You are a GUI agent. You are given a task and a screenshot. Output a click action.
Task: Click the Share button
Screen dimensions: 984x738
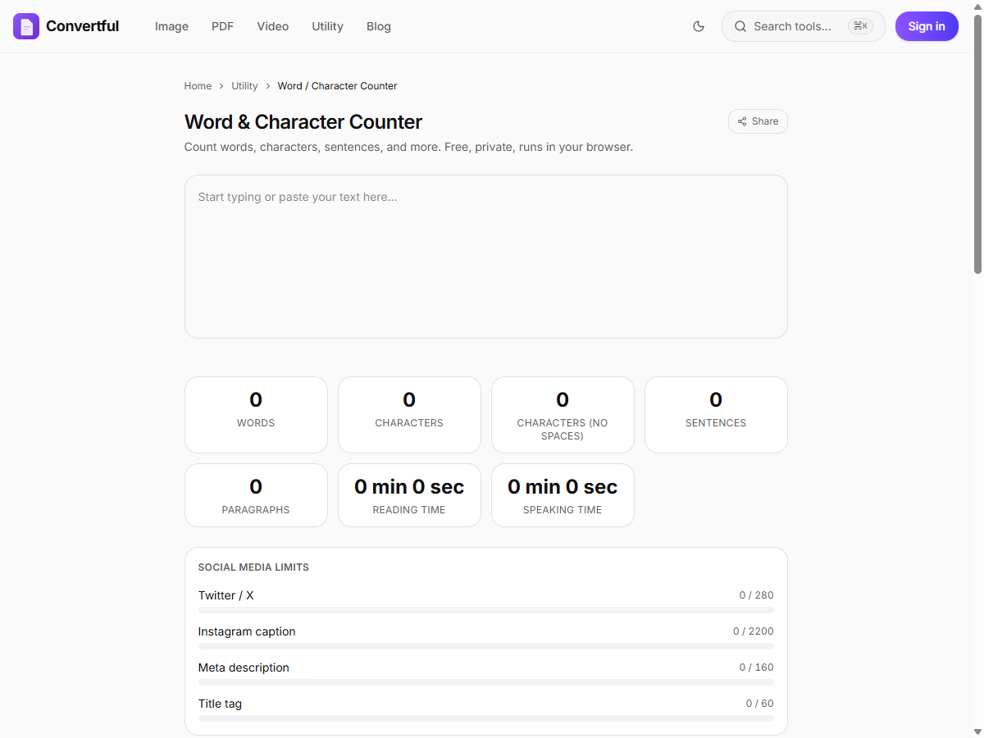pos(758,121)
